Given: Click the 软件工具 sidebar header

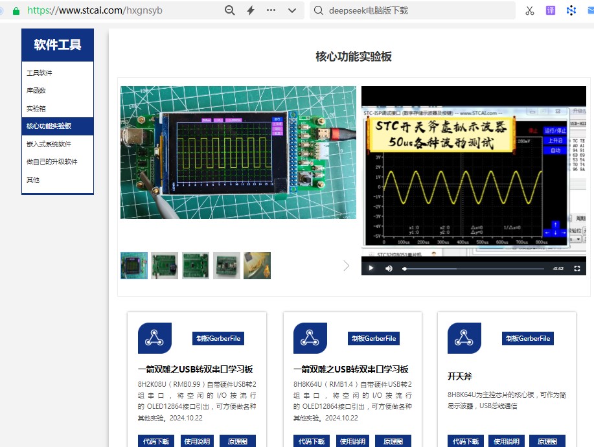Looking at the screenshot, I should [x=58, y=45].
